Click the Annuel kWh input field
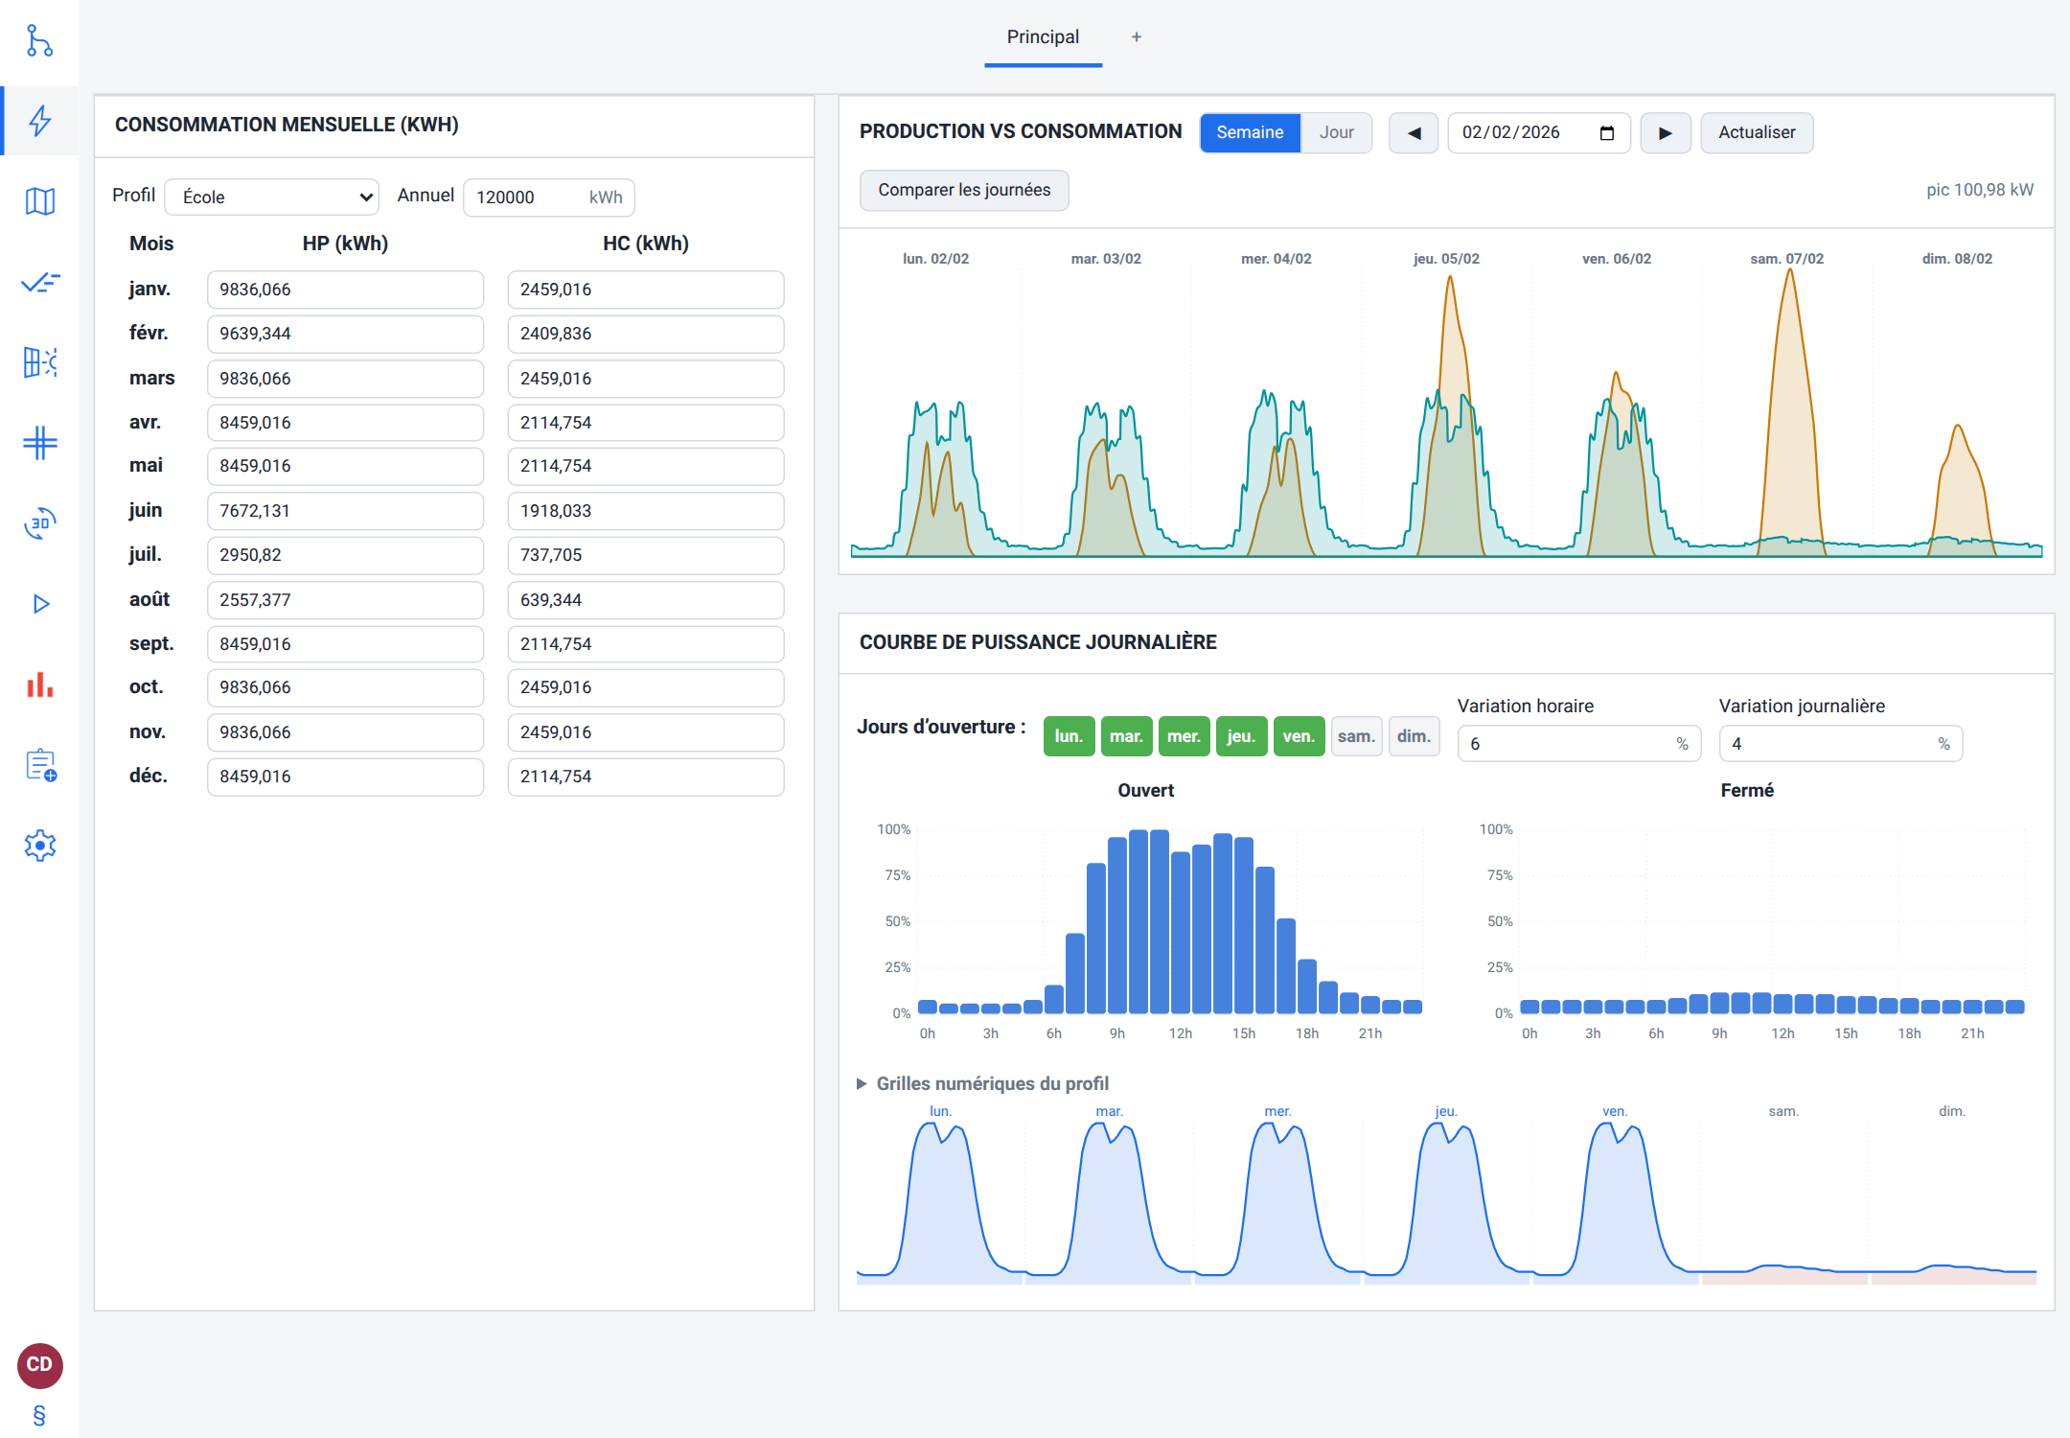Screen dimensions: 2070x1438 point(548,197)
